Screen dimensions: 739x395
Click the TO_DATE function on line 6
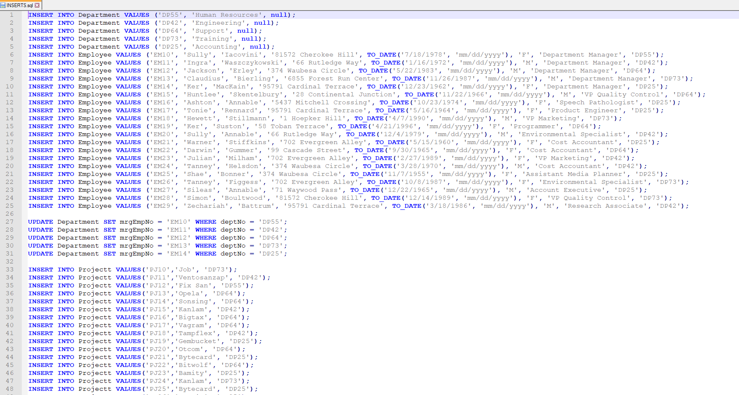(381, 54)
